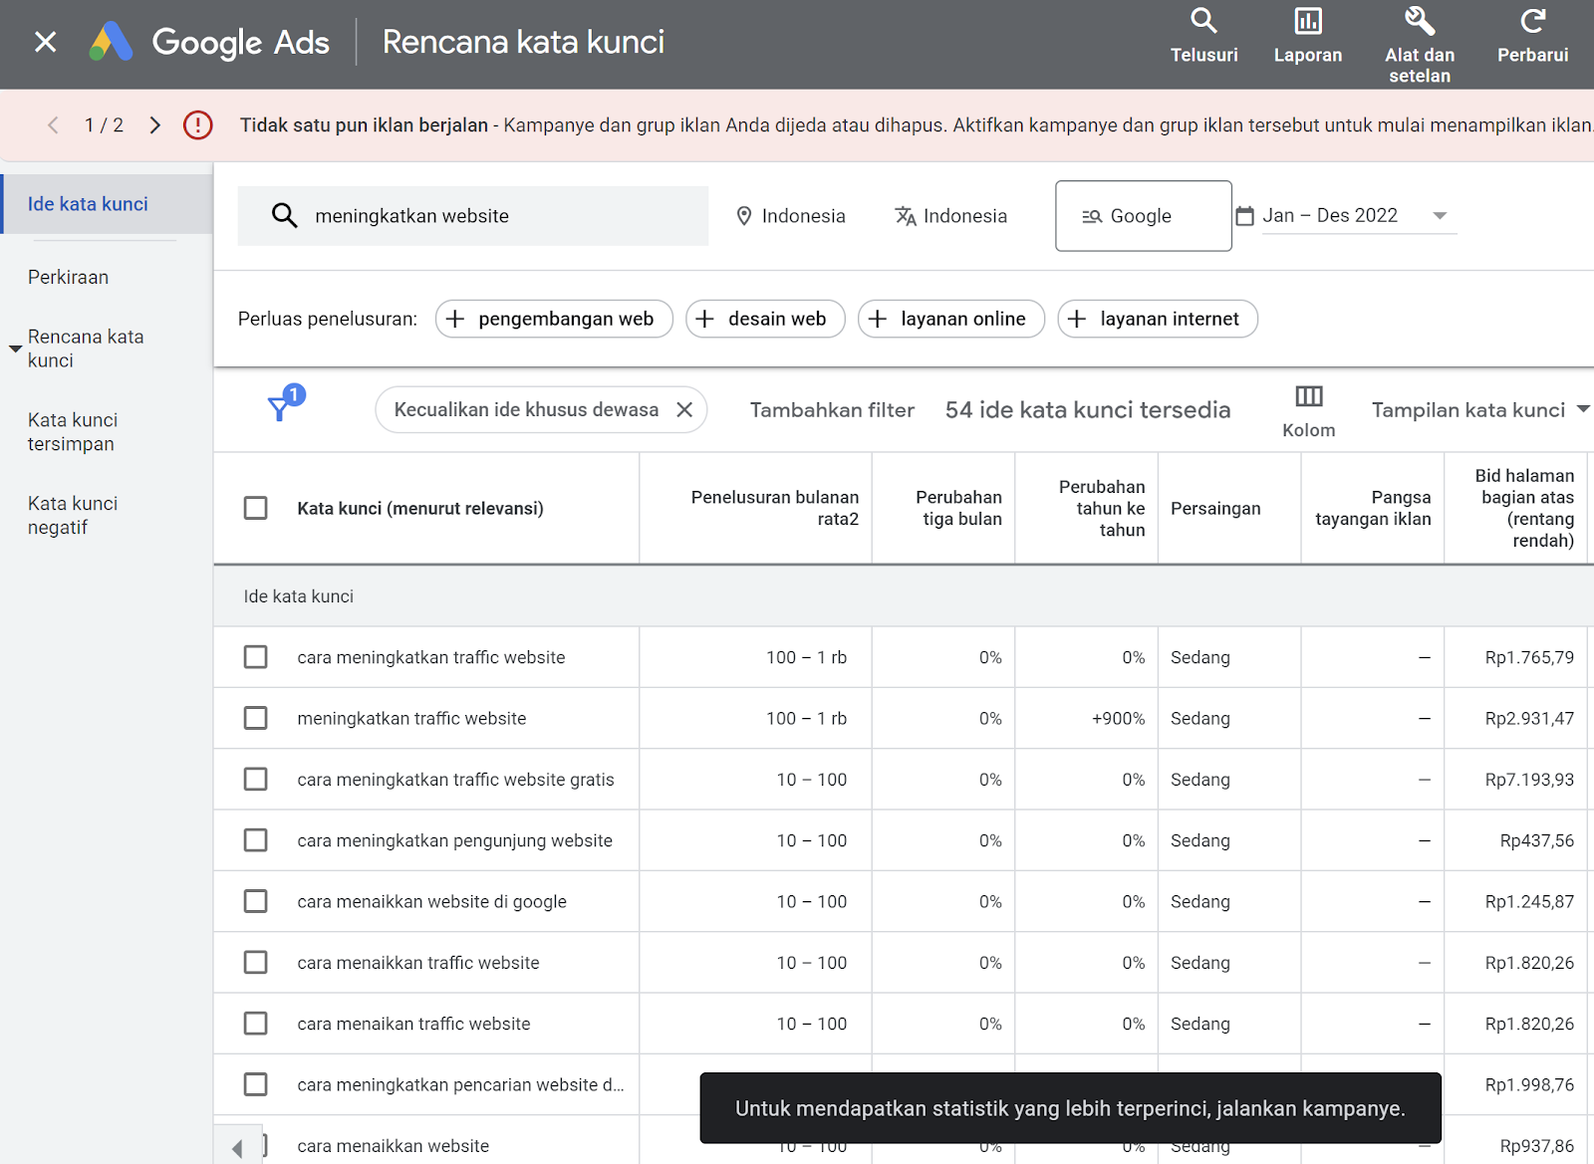Check 'meningkatkan traffic website' row checkbox
The width and height of the screenshot is (1594, 1164).
[256, 718]
